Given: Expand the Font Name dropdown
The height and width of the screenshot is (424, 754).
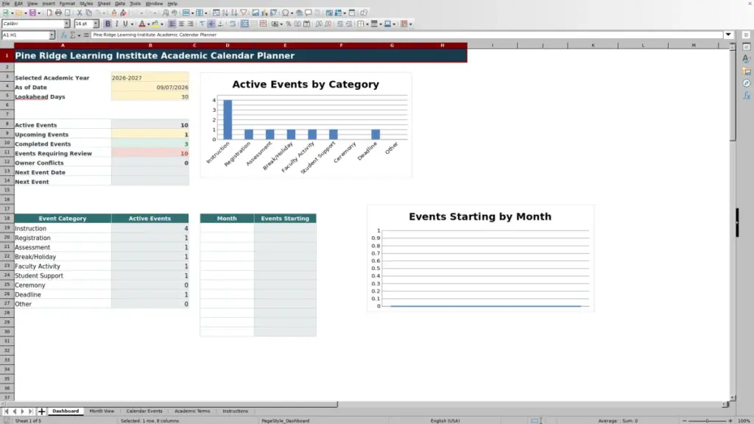Looking at the screenshot, I should [66, 24].
